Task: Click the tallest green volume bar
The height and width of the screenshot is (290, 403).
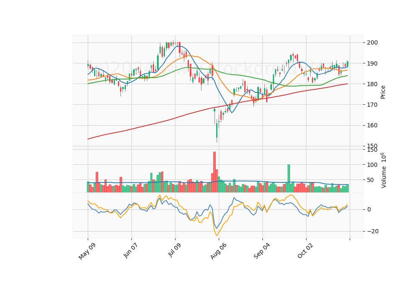Action: click(289, 178)
